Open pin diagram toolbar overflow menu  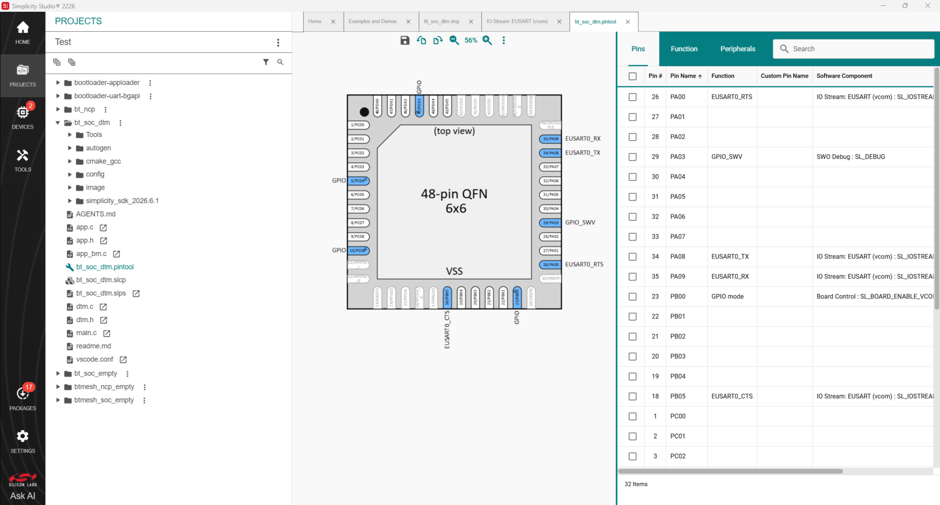point(504,40)
